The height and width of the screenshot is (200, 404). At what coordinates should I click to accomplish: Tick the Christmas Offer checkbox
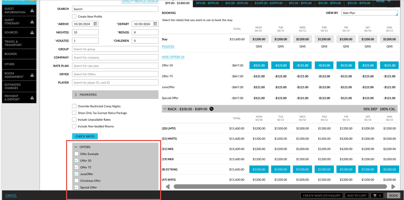(x=76, y=181)
